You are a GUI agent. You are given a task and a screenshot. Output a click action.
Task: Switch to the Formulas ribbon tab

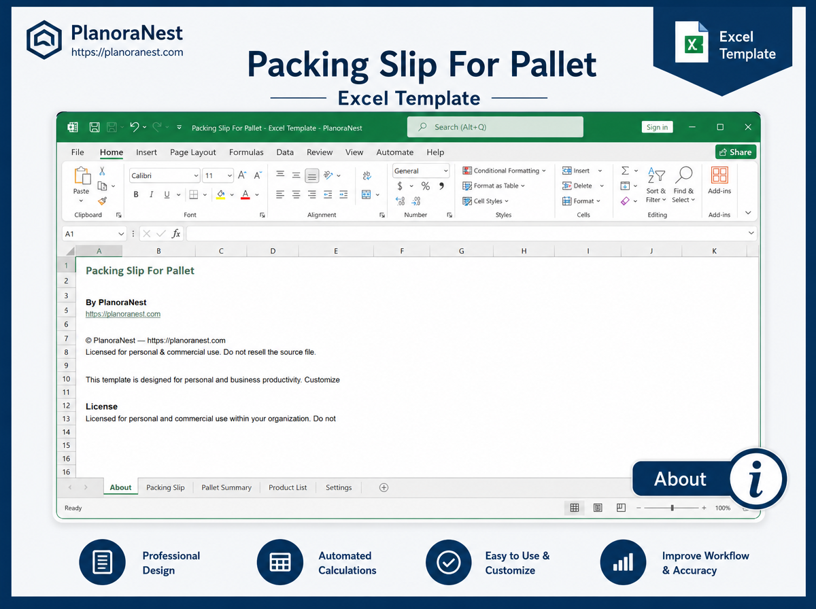246,152
